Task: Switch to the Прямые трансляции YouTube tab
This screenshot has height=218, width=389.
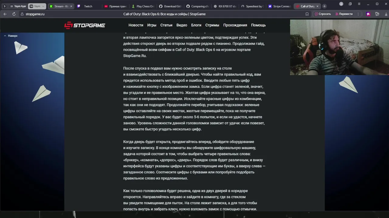Action: click(x=115, y=6)
